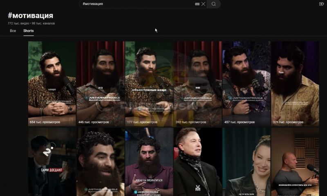The image size is (327, 196).
Task: Click the create video icon at top right
Action: (x=321, y=4)
